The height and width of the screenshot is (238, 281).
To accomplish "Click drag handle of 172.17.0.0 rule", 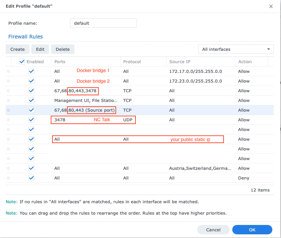I will point(8,71).
